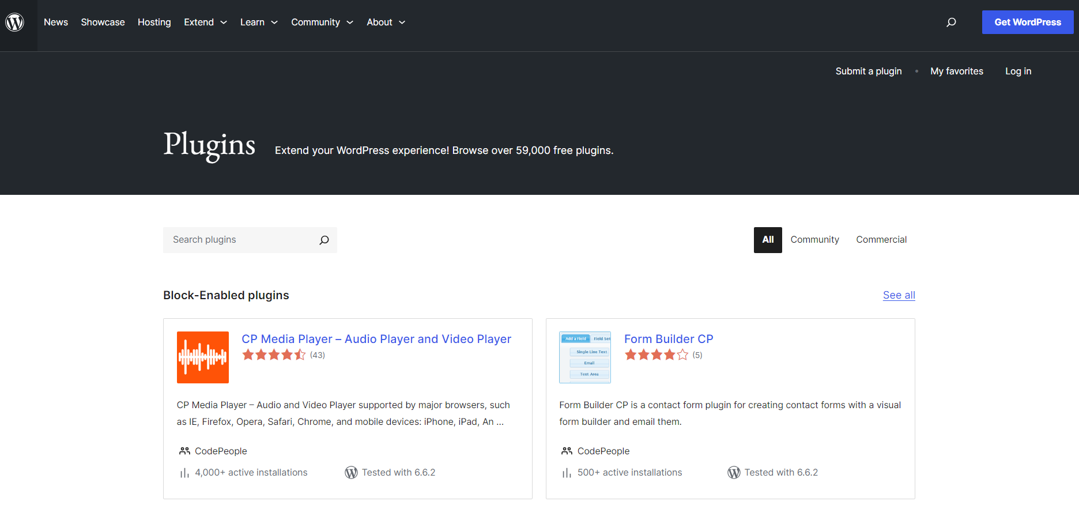The image size is (1079, 505).
Task: See all Block-Enabled plugins
Action: click(899, 295)
